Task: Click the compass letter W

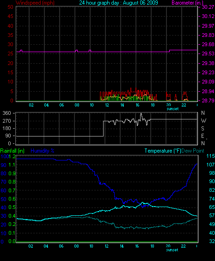Action: (x=203, y=121)
